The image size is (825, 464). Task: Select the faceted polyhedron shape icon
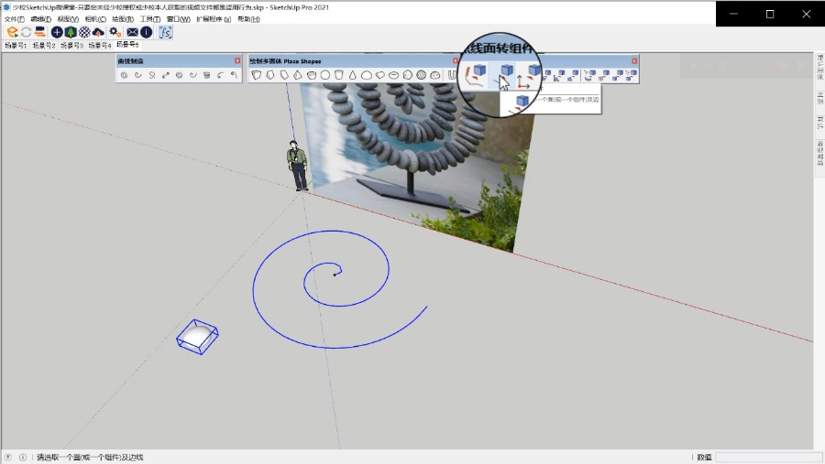tap(407, 75)
